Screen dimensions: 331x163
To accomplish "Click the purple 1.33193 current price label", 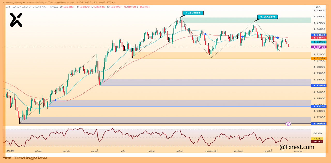I will (319, 47).
